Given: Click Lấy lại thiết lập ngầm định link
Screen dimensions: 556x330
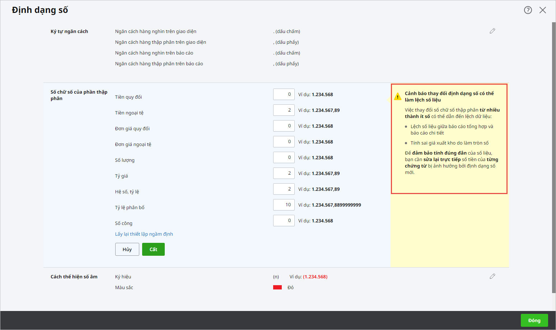Looking at the screenshot, I should tap(144, 234).
